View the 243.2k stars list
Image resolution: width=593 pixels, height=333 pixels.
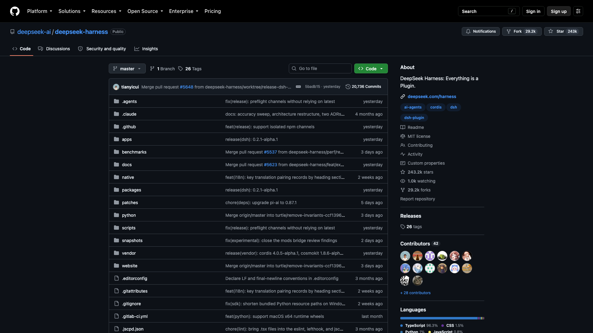[x=417, y=172]
